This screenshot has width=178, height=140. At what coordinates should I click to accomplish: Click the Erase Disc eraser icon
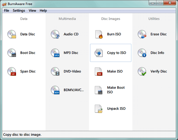[142, 34]
